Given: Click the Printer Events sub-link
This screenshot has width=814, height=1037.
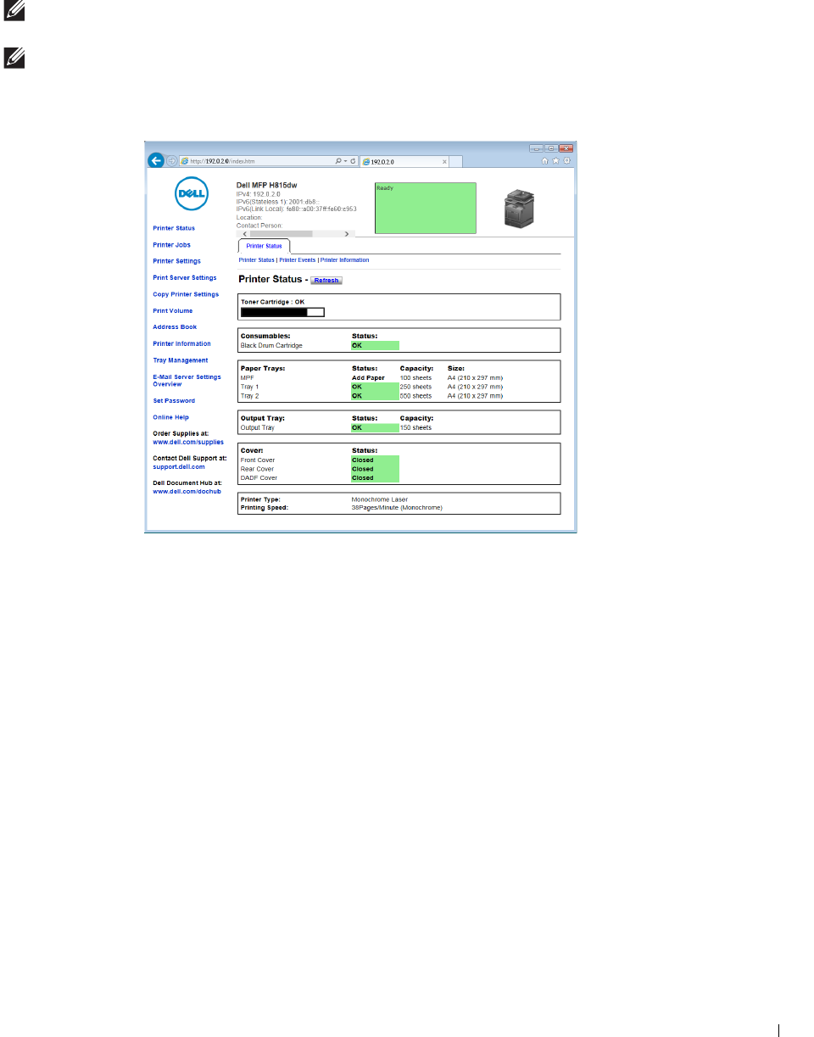Looking at the screenshot, I should pos(298,260).
